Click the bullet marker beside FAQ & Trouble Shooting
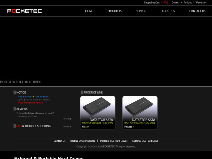The height and width of the screenshot is (159, 212). tap(15, 126)
